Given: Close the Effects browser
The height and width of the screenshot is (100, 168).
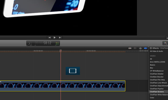Looking at the screenshot, I should [x=151, y=48].
